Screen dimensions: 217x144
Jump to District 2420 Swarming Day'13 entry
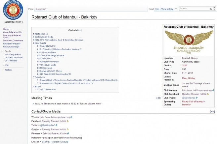(54, 74)
